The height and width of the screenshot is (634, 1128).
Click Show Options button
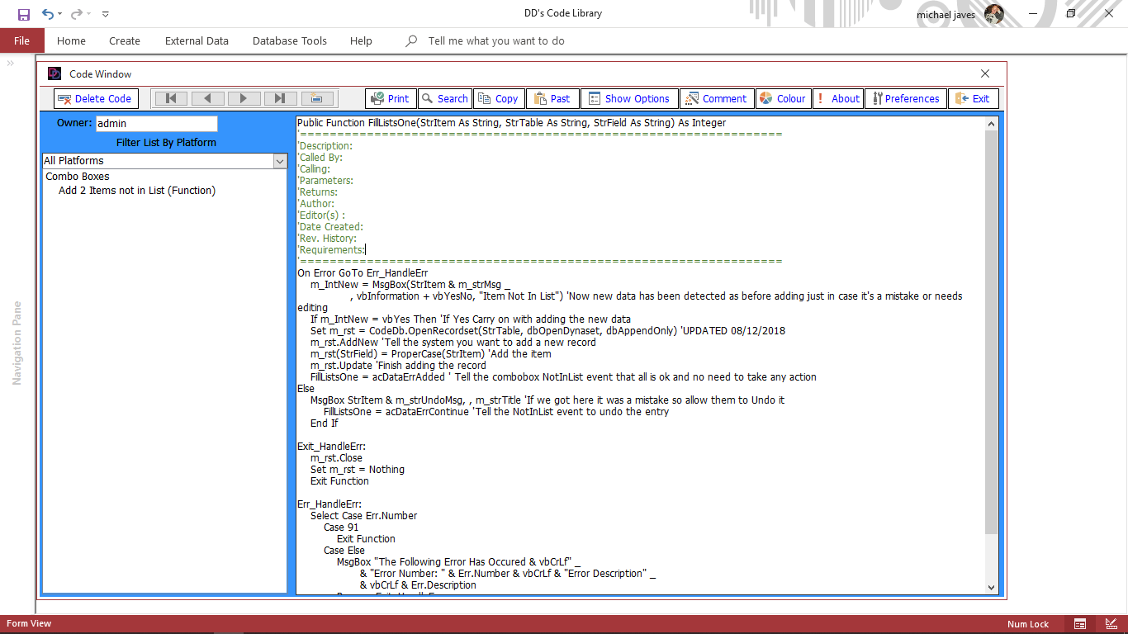(629, 98)
